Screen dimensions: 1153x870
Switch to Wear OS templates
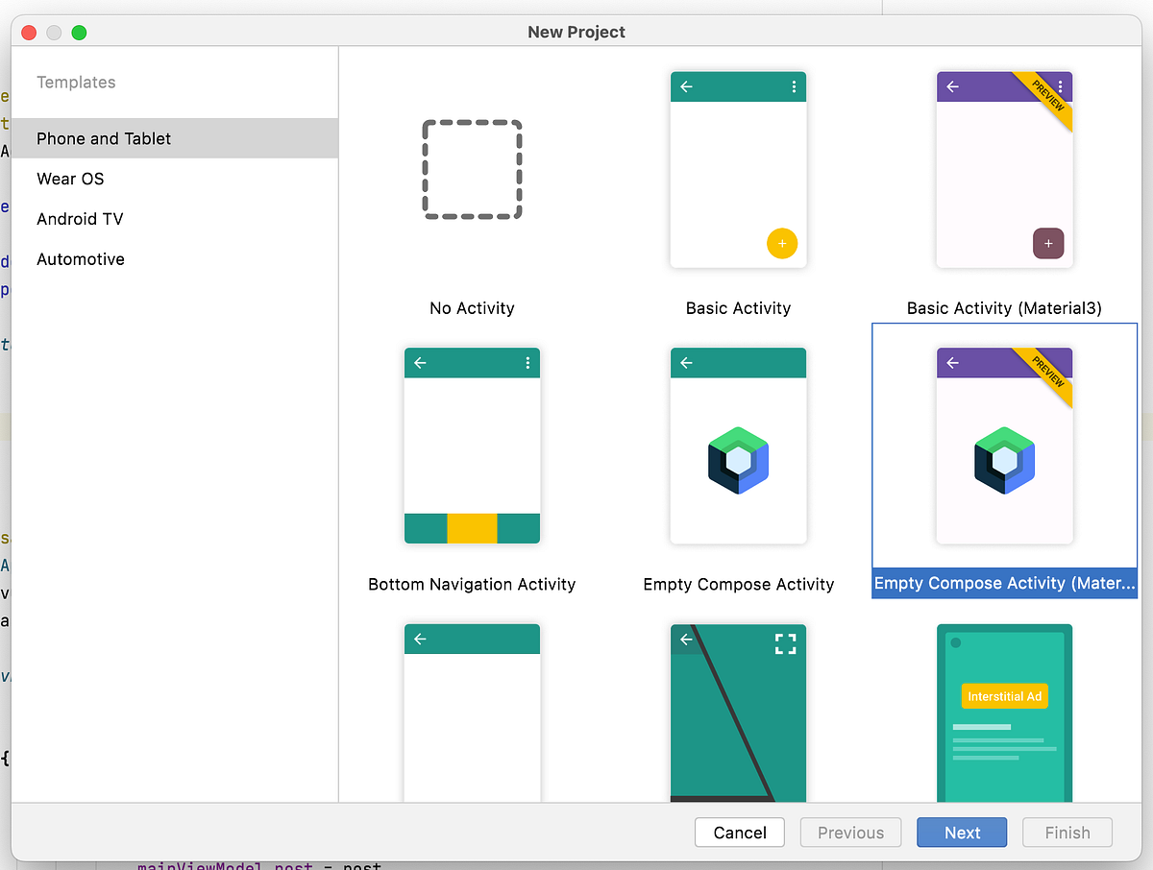click(69, 179)
